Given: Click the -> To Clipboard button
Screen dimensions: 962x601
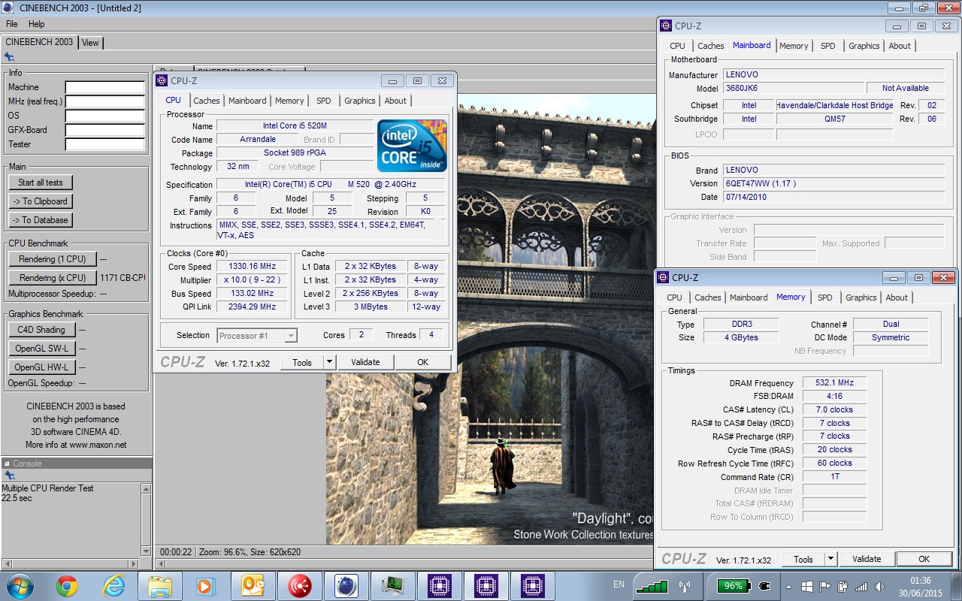Looking at the screenshot, I should click(41, 201).
